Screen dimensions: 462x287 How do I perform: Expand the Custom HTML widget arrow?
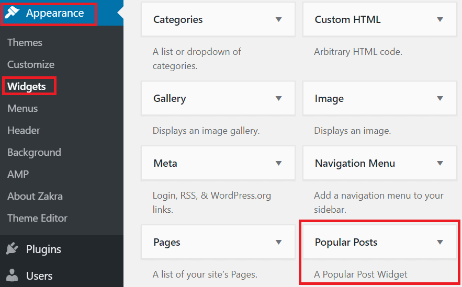(440, 20)
